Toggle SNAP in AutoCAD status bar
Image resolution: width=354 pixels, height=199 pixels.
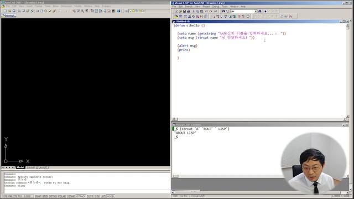click(38, 196)
